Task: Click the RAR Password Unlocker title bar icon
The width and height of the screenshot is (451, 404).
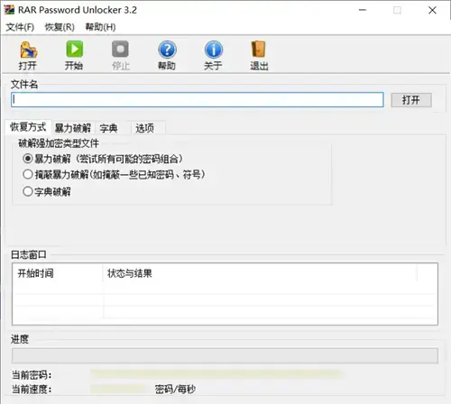Action: (9, 10)
